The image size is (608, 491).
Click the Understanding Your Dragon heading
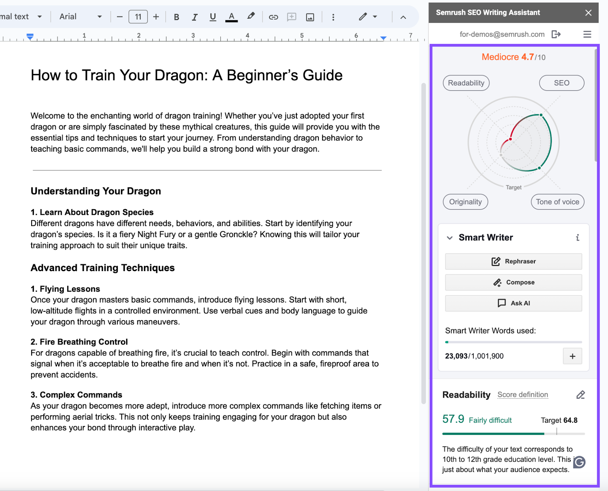[96, 191]
